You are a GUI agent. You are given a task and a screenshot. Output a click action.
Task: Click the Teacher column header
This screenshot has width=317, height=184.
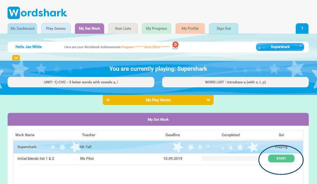(89, 135)
